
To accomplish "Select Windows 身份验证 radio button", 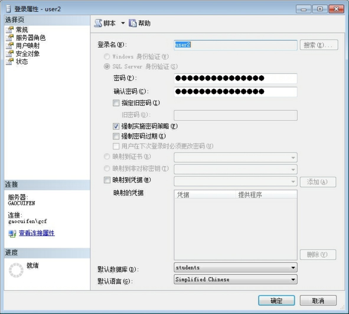I will 107,56.
